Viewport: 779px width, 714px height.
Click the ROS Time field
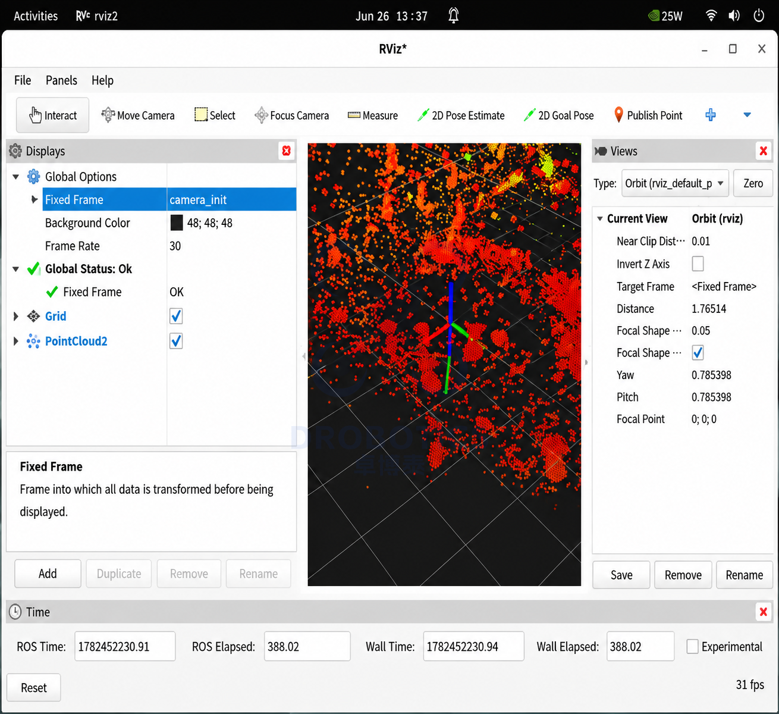pyautogui.click(x=125, y=646)
